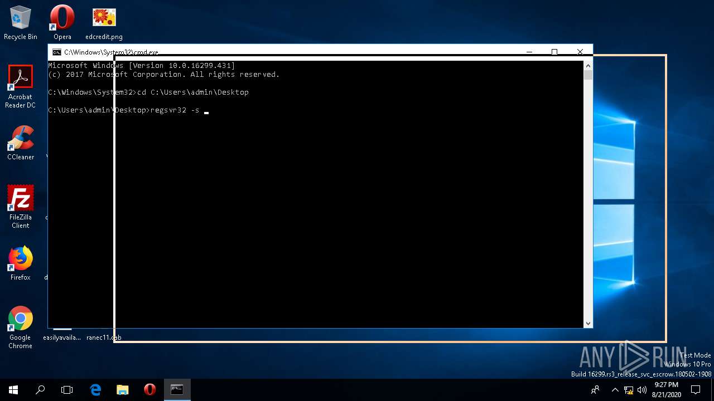Select the easilyavaila... file on desktop
The height and width of the screenshot is (401, 714).
62,337
